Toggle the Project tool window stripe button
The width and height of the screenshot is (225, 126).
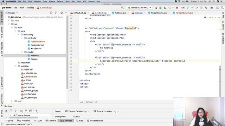2,17
